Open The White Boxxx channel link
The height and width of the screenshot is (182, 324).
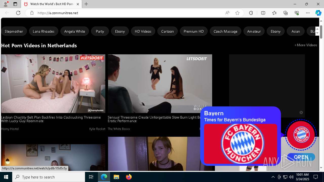(119, 129)
